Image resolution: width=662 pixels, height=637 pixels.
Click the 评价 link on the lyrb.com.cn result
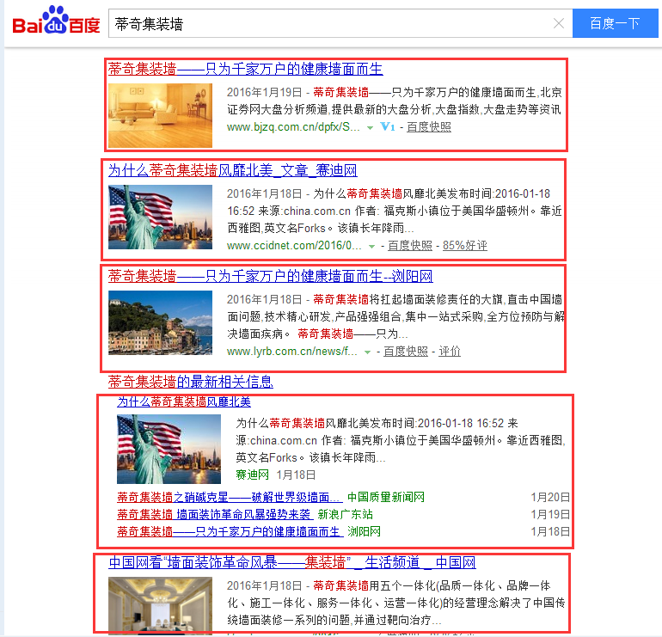click(450, 352)
